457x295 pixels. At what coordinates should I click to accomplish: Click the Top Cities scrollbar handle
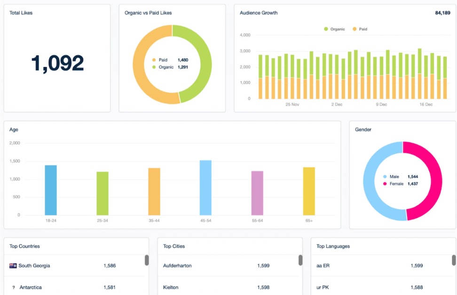pyautogui.click(x=300, y=260)
